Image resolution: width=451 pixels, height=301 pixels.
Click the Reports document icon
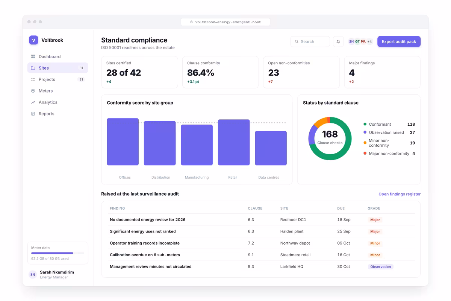(33, 114)
